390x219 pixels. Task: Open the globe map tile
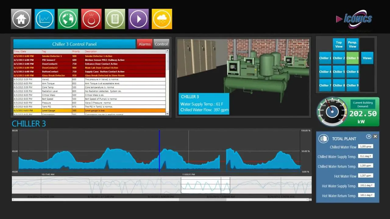click(x=68, y=19)
